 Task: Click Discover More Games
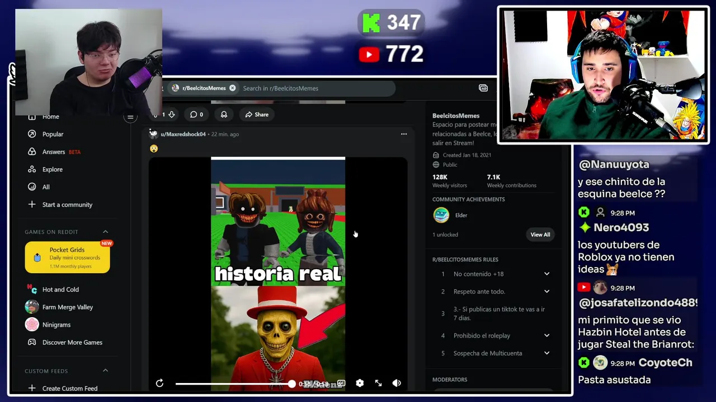(x=72, y=342)
